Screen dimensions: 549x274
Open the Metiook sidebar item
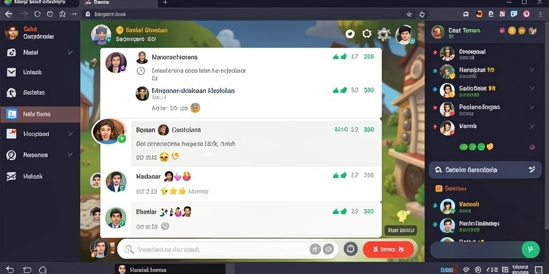(x=40, y=177)
